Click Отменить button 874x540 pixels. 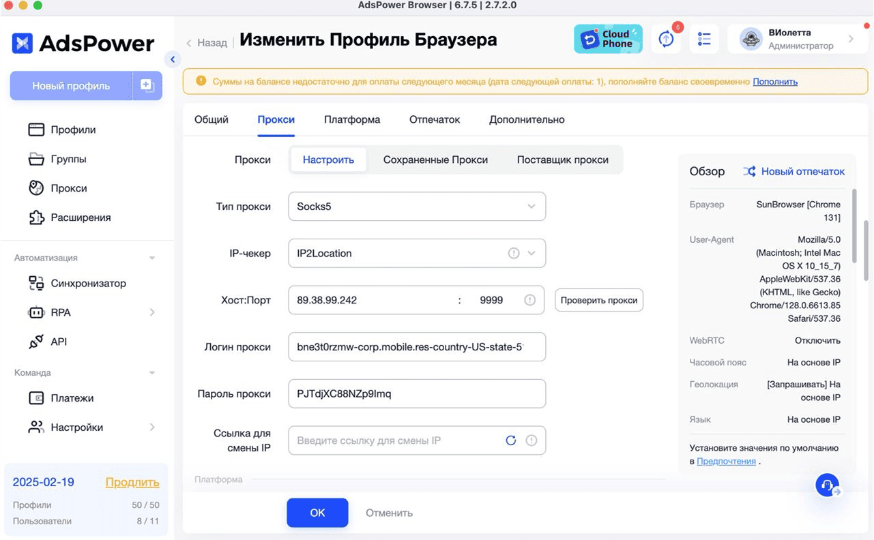[x=389, y=513]
